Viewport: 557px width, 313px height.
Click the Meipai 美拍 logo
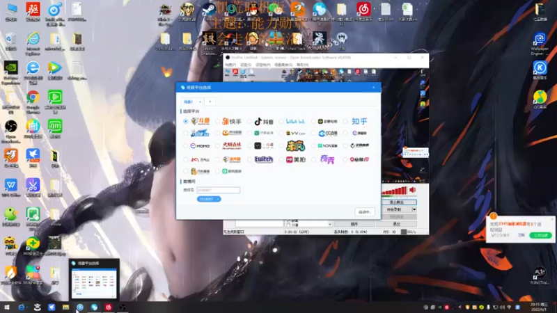[295, 160]
